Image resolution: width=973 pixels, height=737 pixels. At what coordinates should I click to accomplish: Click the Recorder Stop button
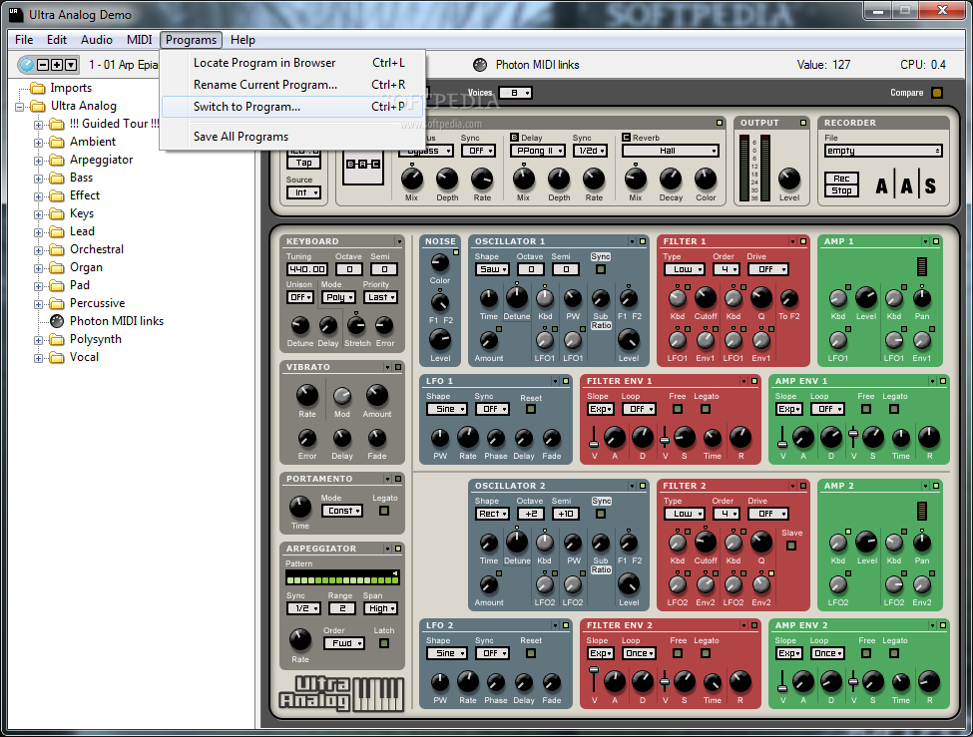[x=841, y=190]
